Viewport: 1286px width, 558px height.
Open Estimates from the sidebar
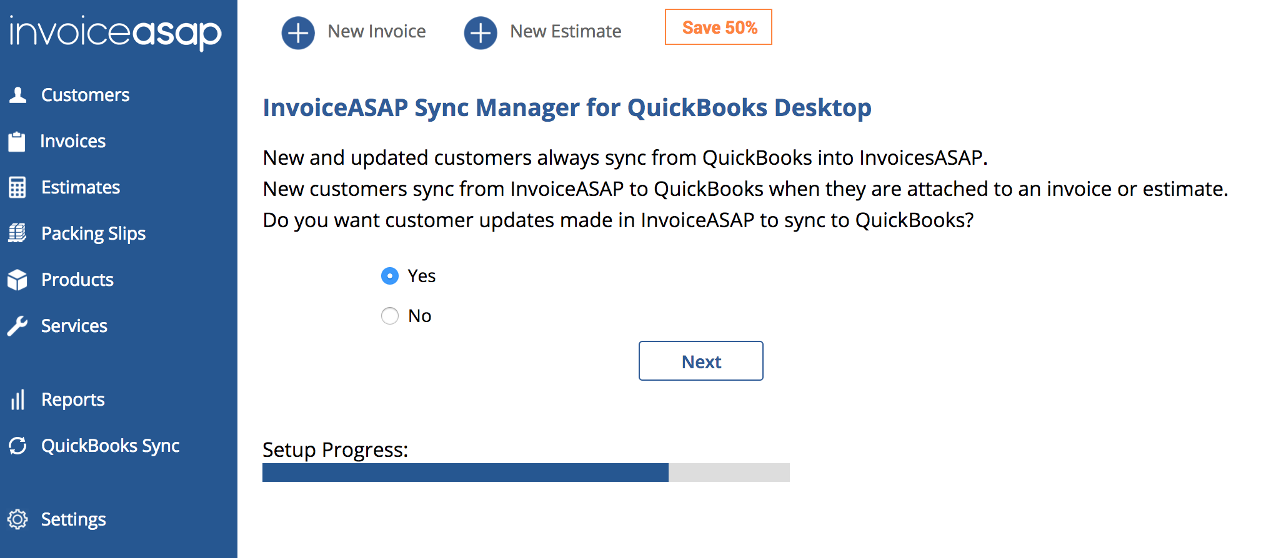pos(81,187)
